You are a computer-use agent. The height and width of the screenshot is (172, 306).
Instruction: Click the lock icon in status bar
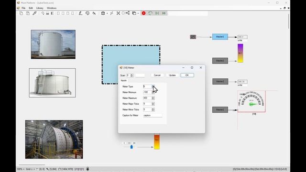pyautogui.click(x=87, y=169)
